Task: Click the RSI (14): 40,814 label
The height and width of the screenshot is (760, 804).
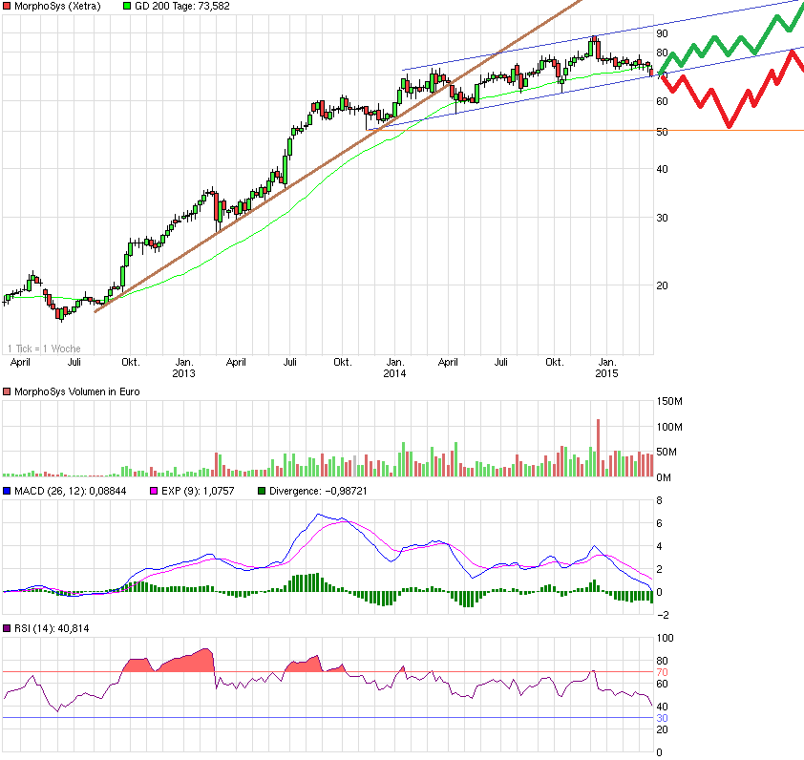Action: (x=52, y=628)
